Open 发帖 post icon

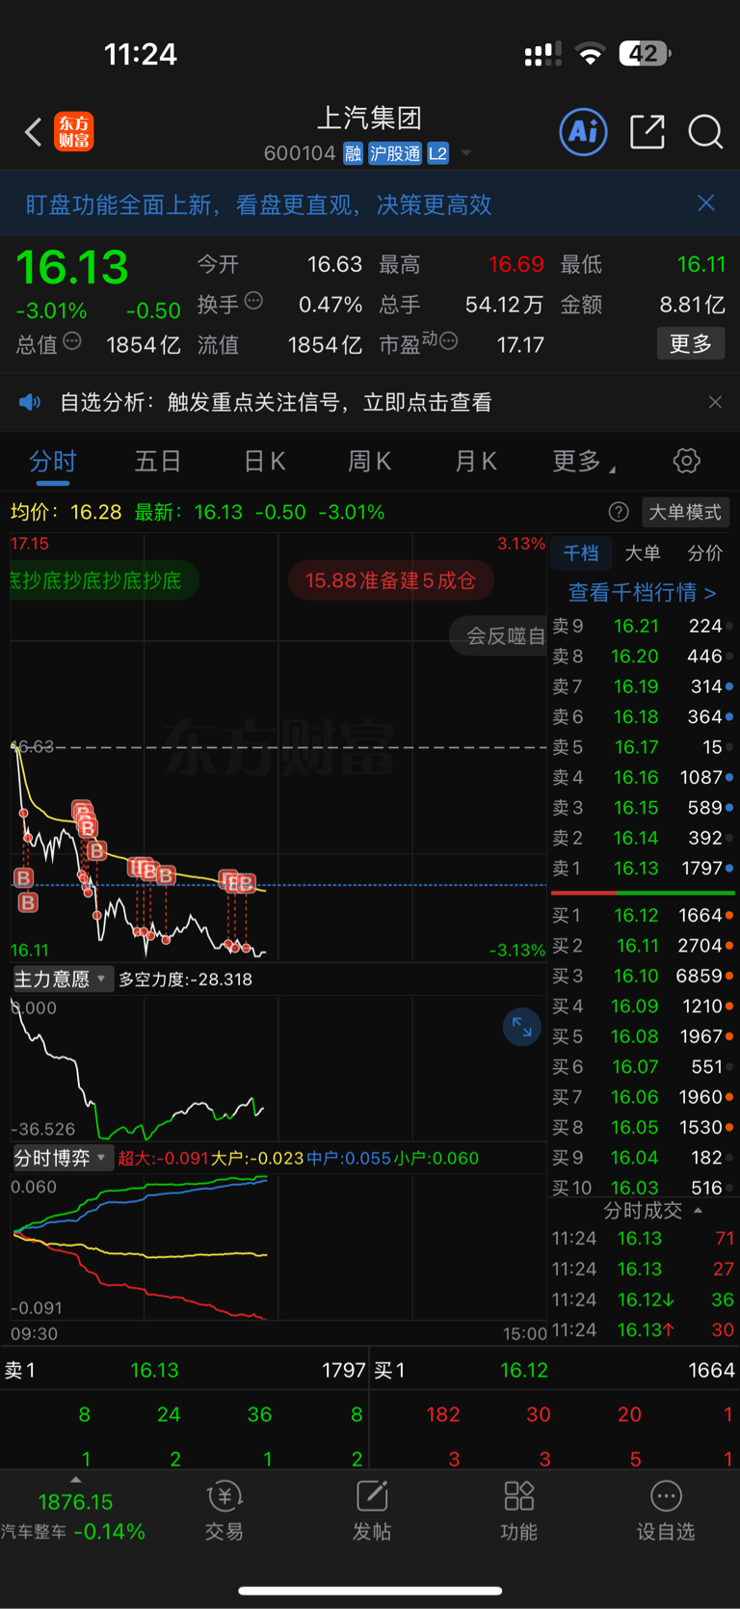coord(372,1512)
